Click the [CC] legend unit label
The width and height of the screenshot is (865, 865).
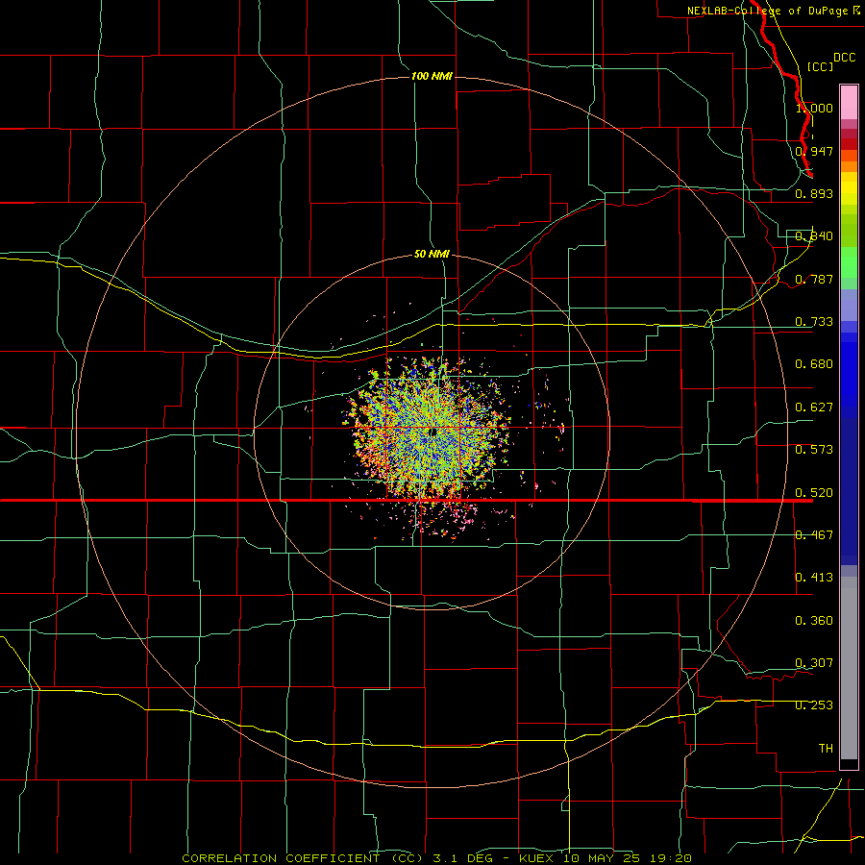(820, 66)
